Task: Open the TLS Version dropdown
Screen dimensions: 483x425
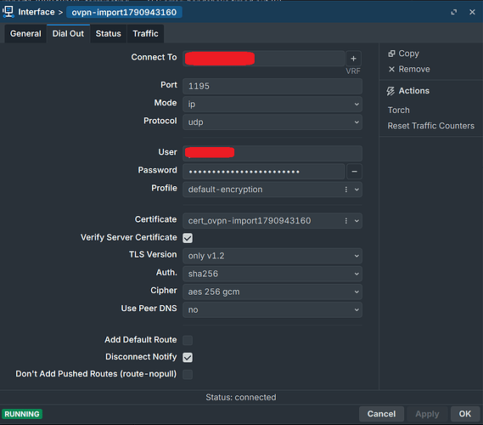Action: (x=272, y=256)
